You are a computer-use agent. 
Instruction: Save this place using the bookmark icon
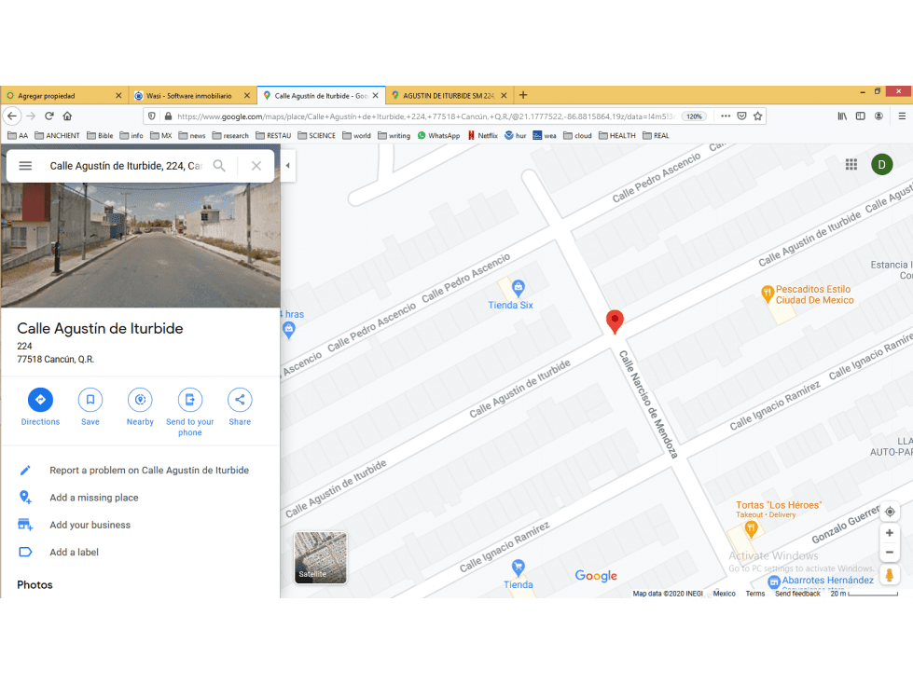point(90,400)
